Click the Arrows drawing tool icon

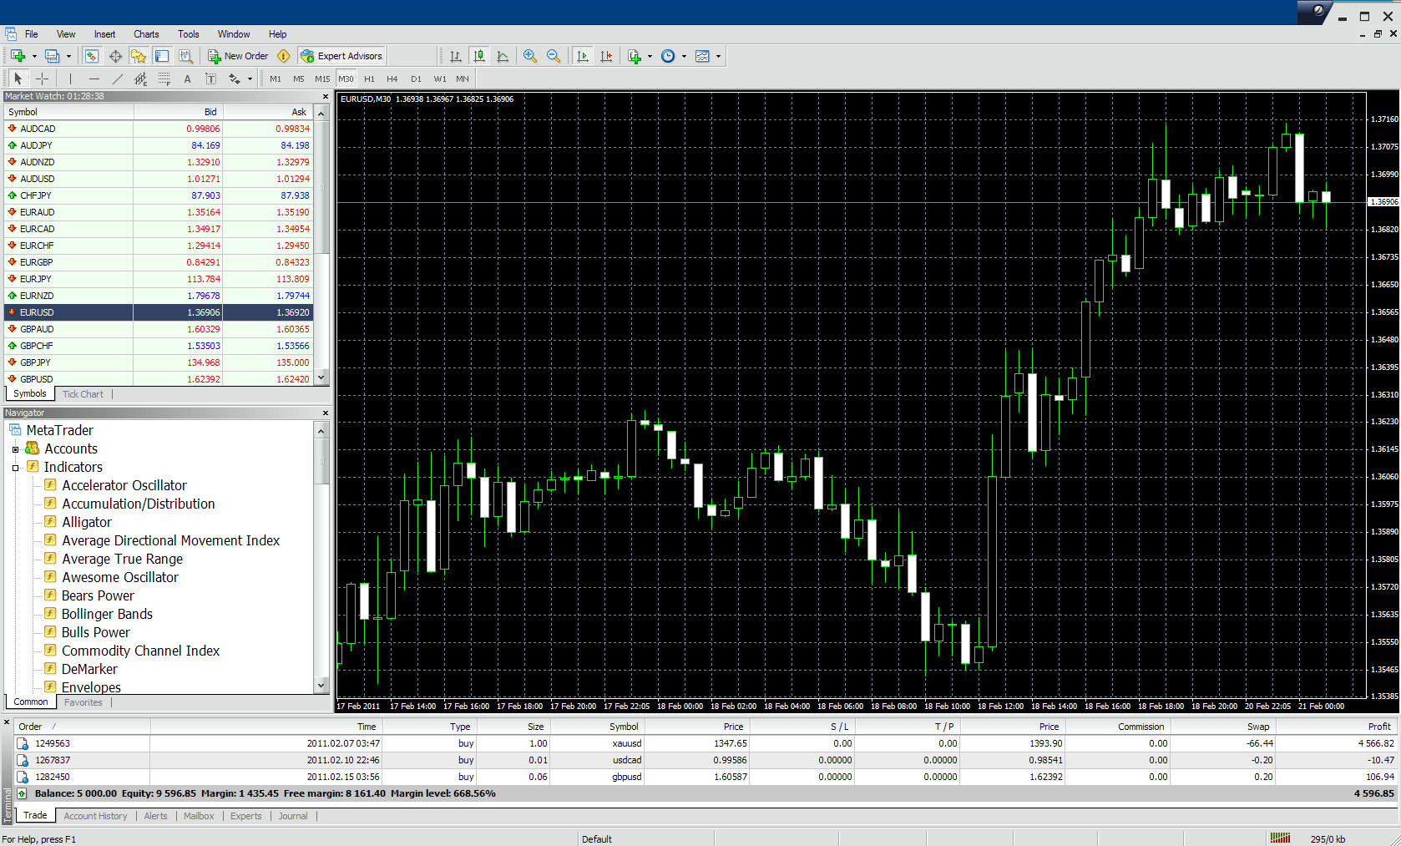[x=235, y=79]
